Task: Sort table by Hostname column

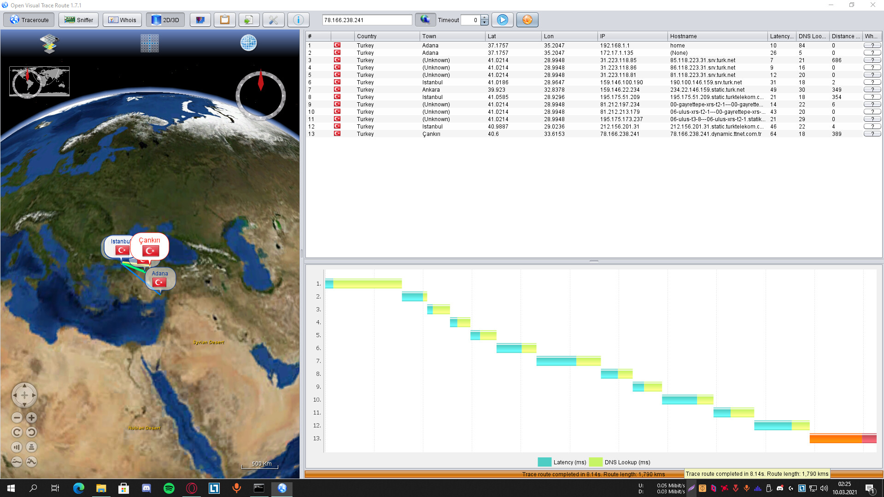Action: click(x=717, y=36)
